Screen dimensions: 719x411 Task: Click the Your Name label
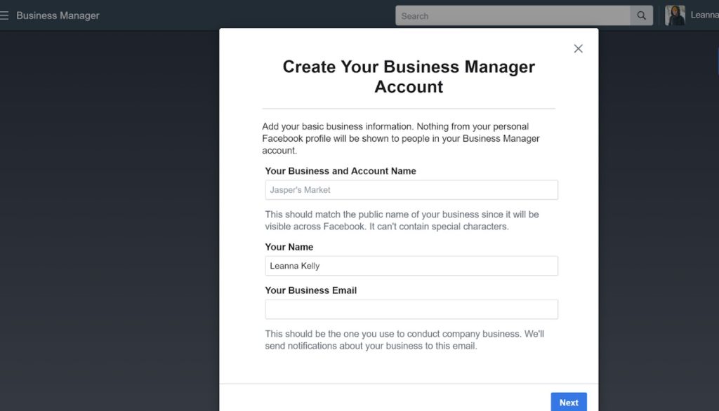[x=289, y=247]
